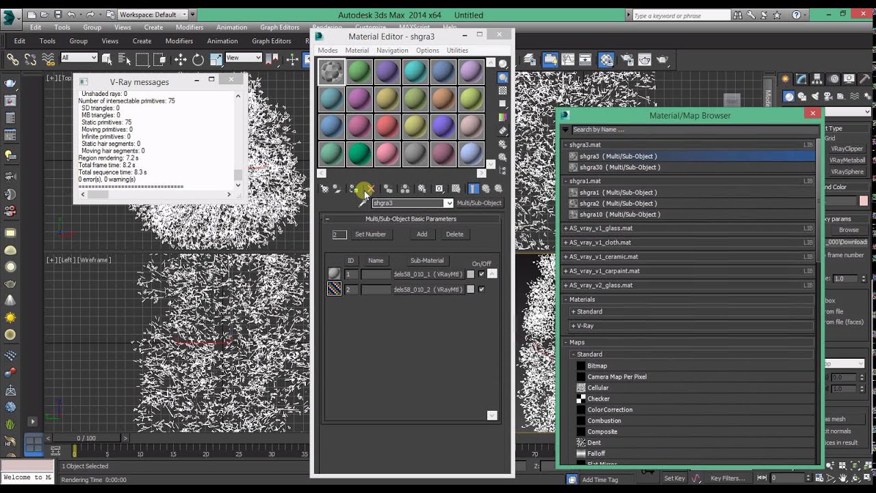Open Material ID Channel flyout

coord(439,189)
